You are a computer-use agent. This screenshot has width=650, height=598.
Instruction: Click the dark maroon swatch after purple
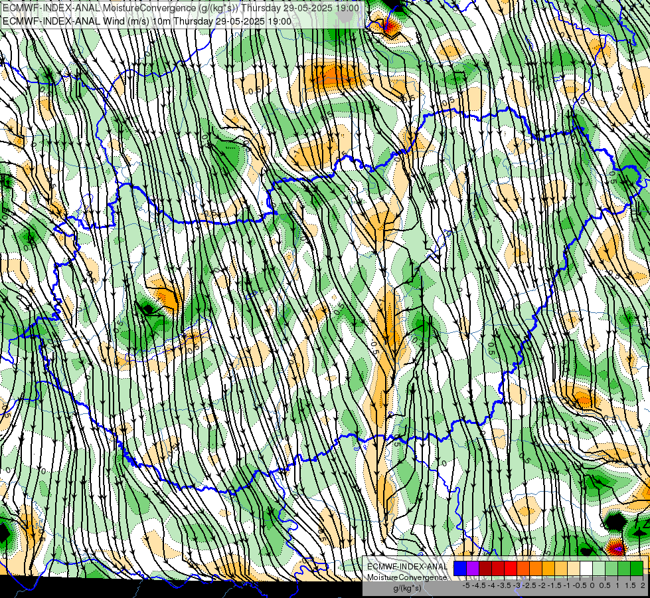485,568
